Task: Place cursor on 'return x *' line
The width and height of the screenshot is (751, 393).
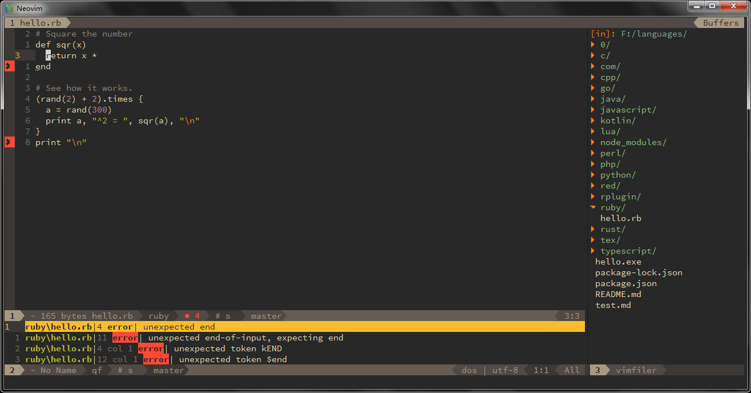Action: pos(71,55)
